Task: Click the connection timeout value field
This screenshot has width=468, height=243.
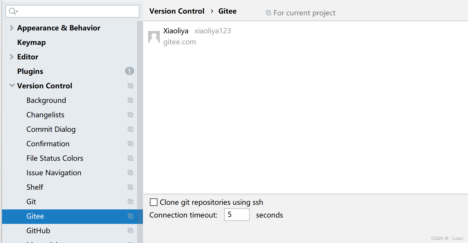Action: point(237,215)
